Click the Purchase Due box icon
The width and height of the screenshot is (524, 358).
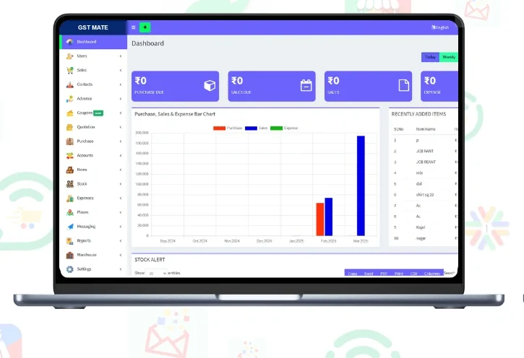click(210, 86)
